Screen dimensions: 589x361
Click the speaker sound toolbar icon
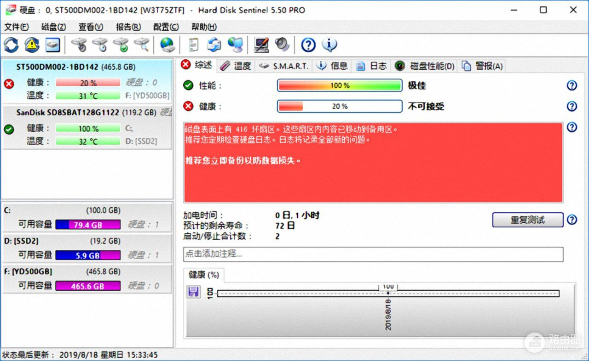[282, 45]
